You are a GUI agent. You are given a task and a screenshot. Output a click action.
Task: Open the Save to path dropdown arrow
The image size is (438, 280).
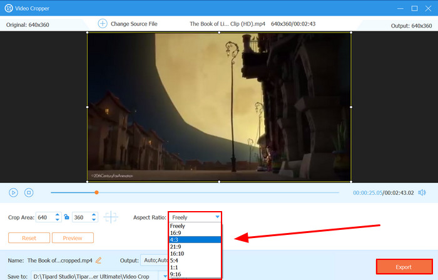tap(165, 276)
